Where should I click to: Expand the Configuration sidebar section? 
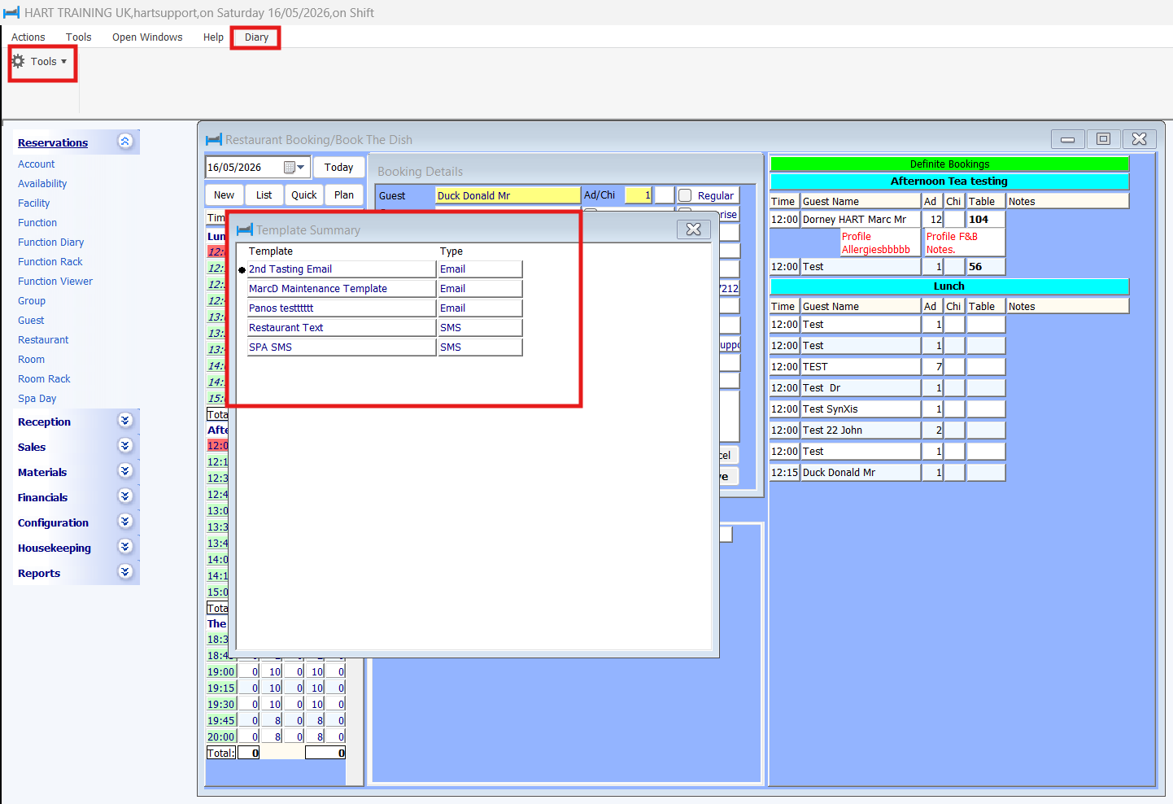[x=124, y=522]
